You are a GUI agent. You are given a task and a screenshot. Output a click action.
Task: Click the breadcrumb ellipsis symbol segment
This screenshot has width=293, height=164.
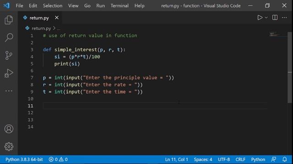59,29
